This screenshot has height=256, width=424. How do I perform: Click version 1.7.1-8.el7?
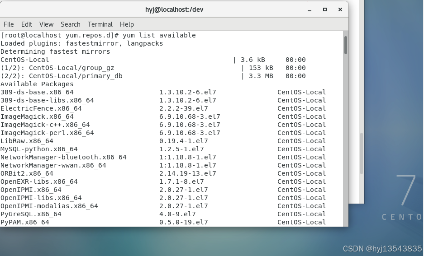click(181, 182)
